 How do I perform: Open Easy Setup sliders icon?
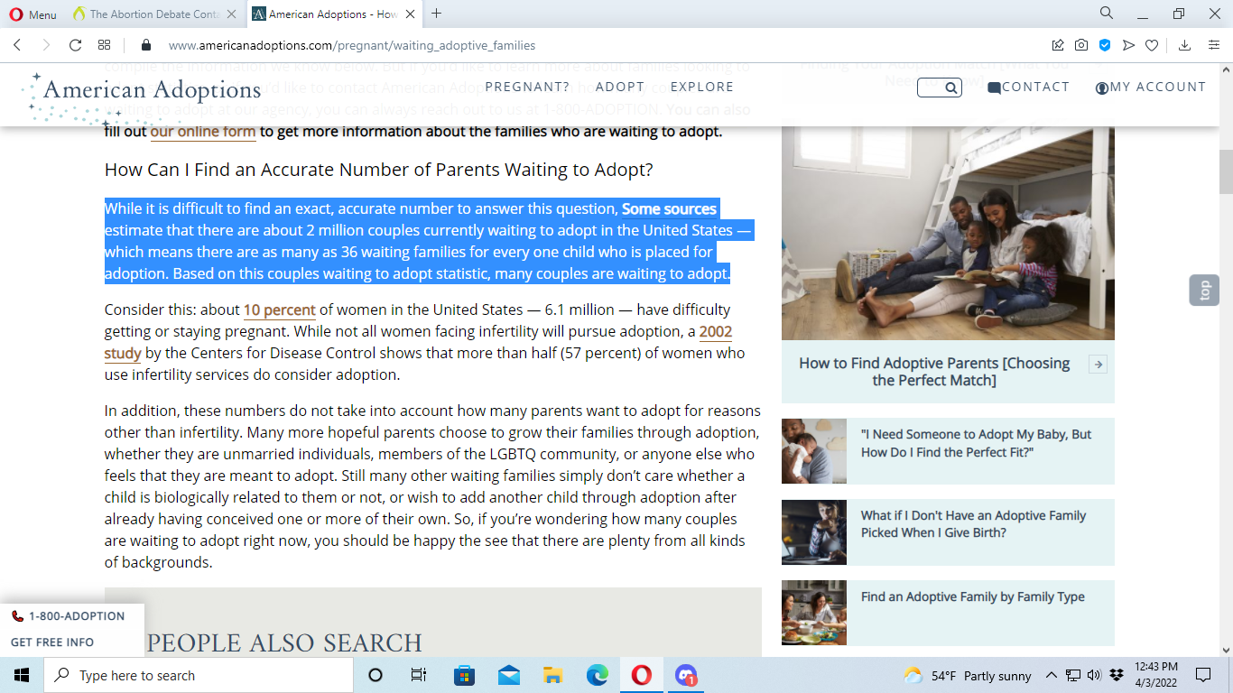[x=1214, y=45]
